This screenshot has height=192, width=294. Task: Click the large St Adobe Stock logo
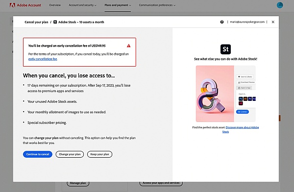(x=225, y=49)
